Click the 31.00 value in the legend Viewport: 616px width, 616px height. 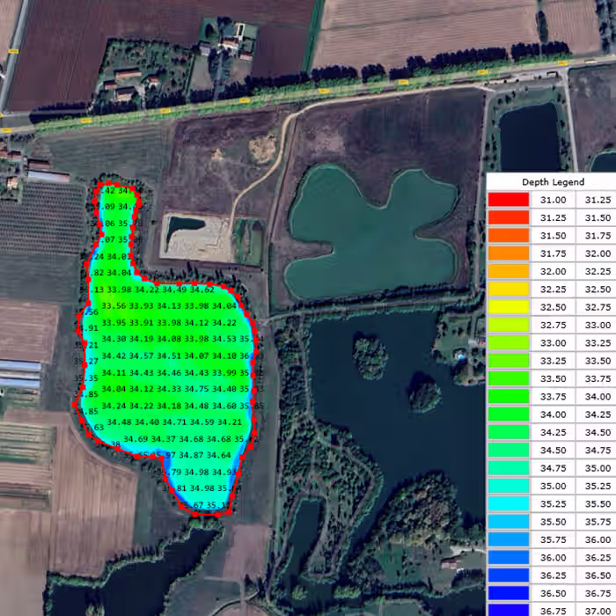pos(553,200)
